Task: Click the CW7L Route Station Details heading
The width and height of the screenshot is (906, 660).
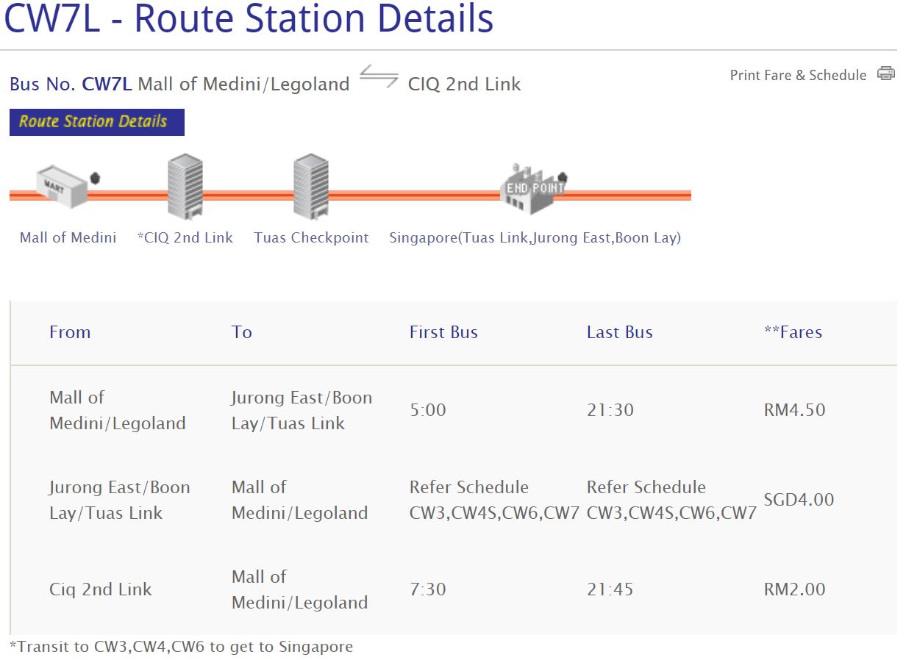Action: (x=249, y=20)
